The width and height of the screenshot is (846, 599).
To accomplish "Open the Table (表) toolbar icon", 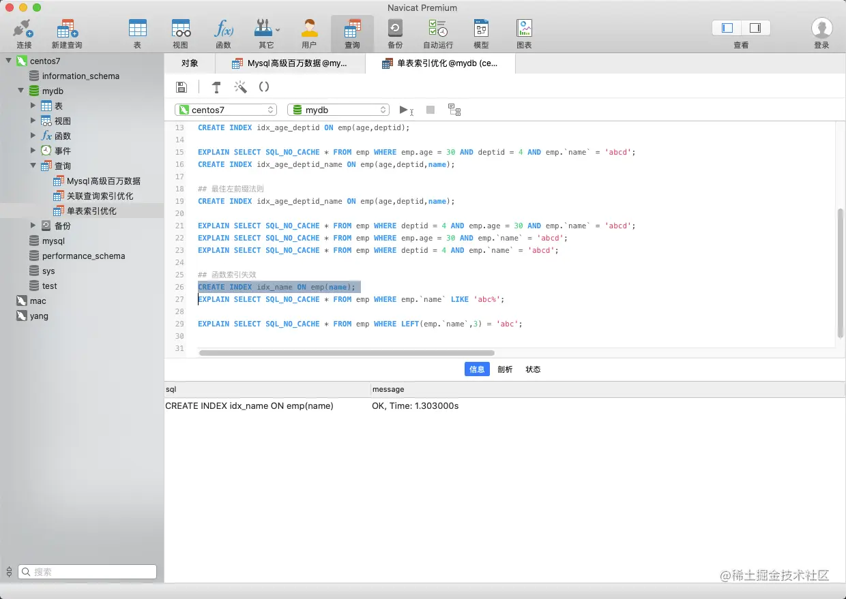I will pyautogui.click(x=137, y=29).
